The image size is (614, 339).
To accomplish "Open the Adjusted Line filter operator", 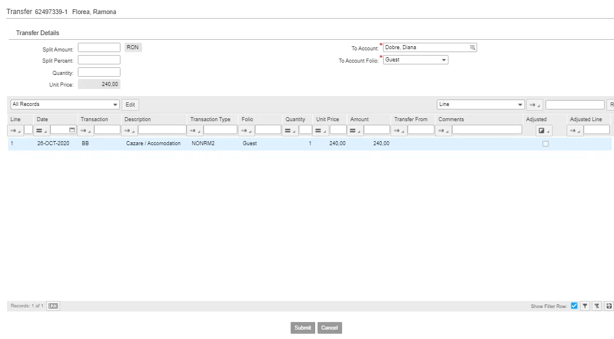I will (x=575, y=131).
